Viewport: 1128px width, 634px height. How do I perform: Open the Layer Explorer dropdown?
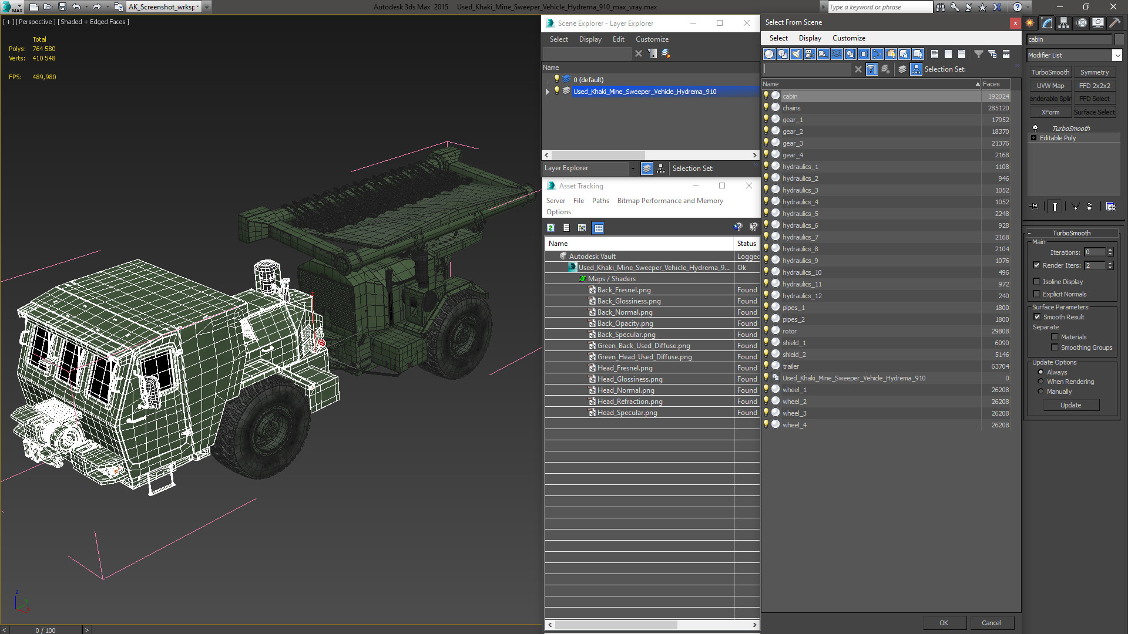click(x=633, y=168)
